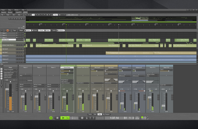Screen dimensions: 198x129
Task: Open the Return 2 output dropdown in mixer
Action: coord(39,87)
